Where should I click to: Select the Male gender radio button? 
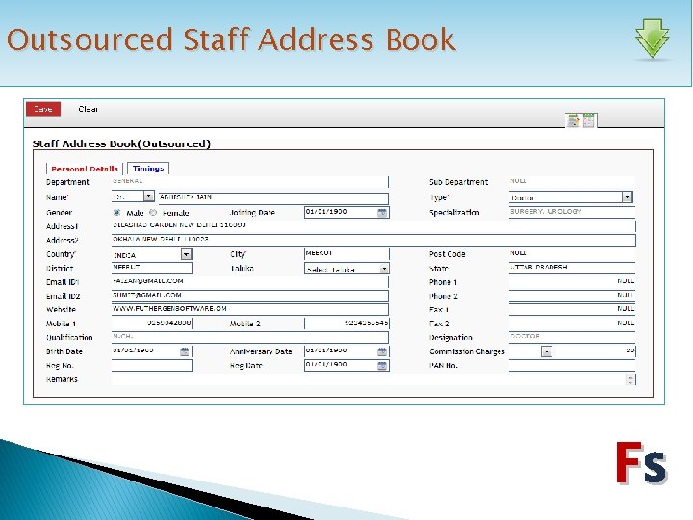point(116,212)
